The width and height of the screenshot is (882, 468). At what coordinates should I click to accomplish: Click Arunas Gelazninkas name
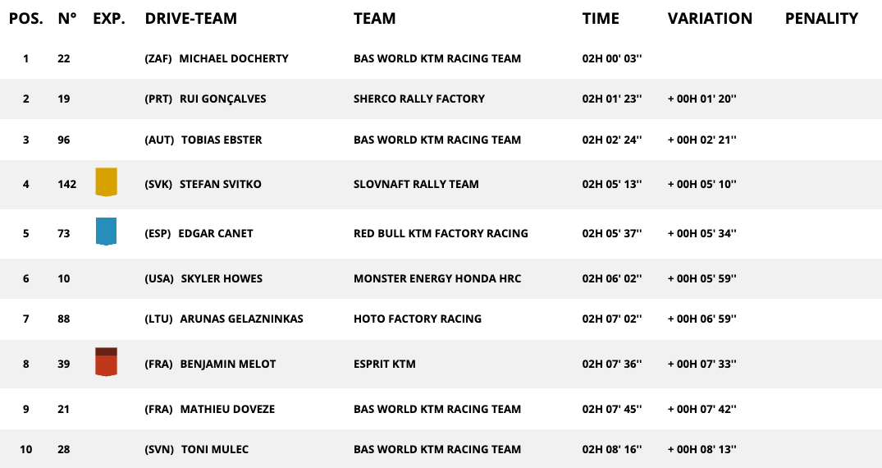click(x=241, y=319)
